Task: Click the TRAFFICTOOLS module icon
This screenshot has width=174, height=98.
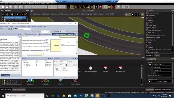Action: tap(76, 81)
